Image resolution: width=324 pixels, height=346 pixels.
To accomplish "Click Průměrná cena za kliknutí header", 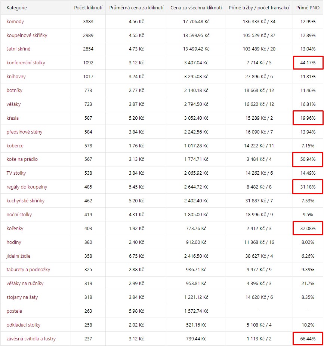I will [x=136, y=8].
